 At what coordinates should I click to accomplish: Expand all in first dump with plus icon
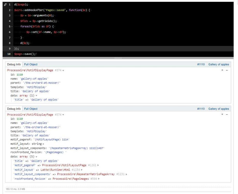pos(222,70)
